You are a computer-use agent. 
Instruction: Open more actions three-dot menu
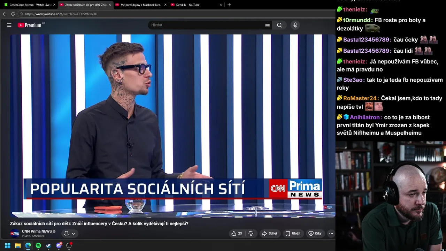tap(331, 234)
